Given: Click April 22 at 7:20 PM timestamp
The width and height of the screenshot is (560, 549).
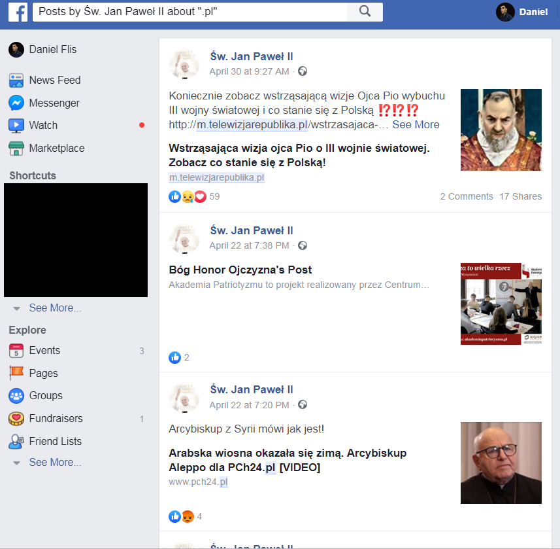Looking at the screenshot, I should [249, 405].
